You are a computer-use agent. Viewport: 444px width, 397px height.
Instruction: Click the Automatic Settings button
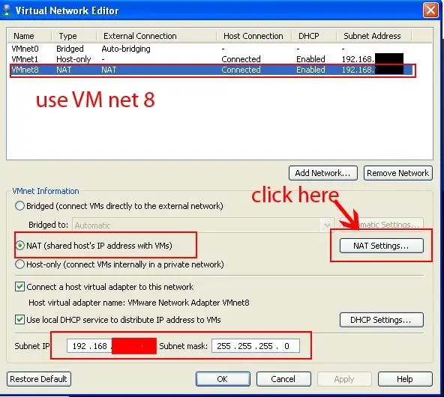tap(382, 225)
